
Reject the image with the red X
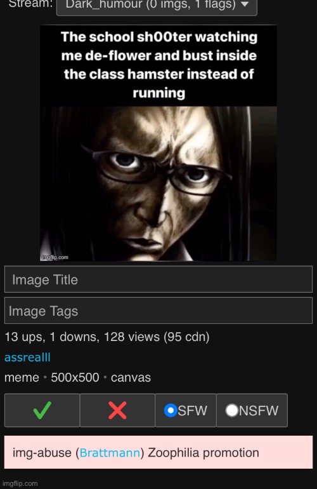117,410
